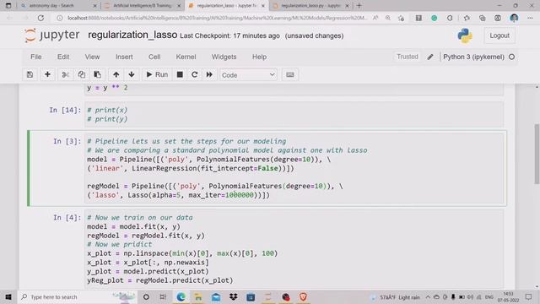The image size is (540, 304).
Task: Click the Python logo icon
Action: (465, 35)
